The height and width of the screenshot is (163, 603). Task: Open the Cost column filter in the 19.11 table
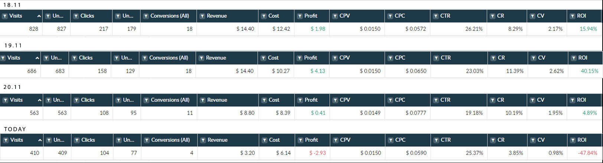(x=263, y=58)
